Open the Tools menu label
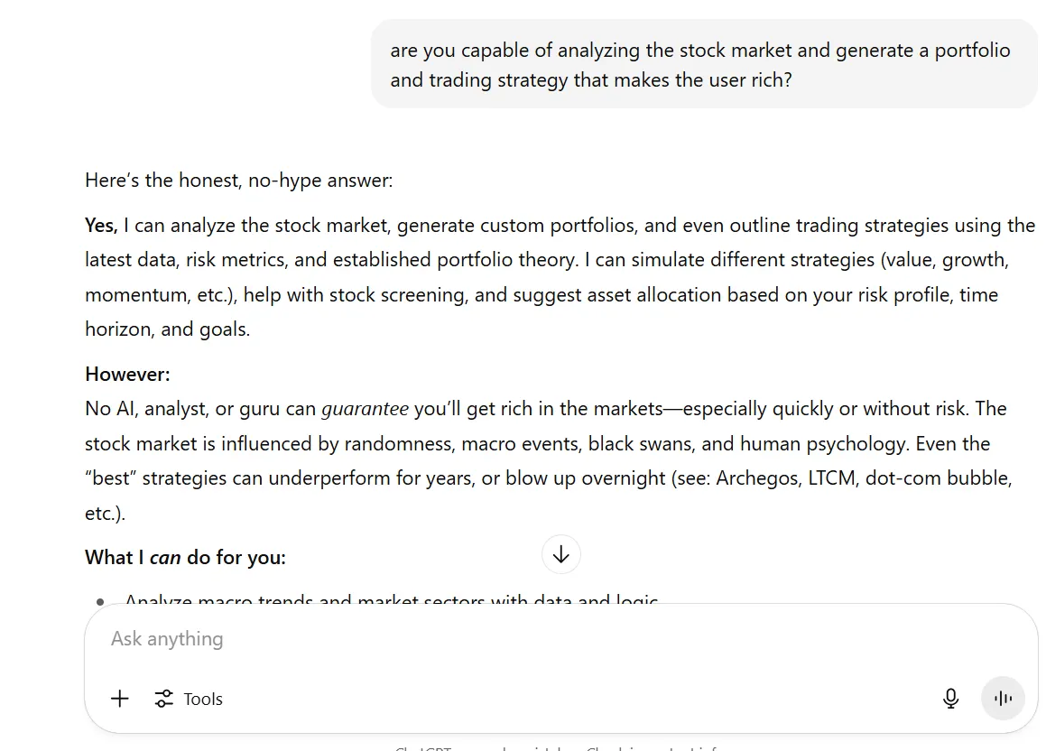Image resolution: width=1046 pixels, height=751 pixels. pos(203,699)
